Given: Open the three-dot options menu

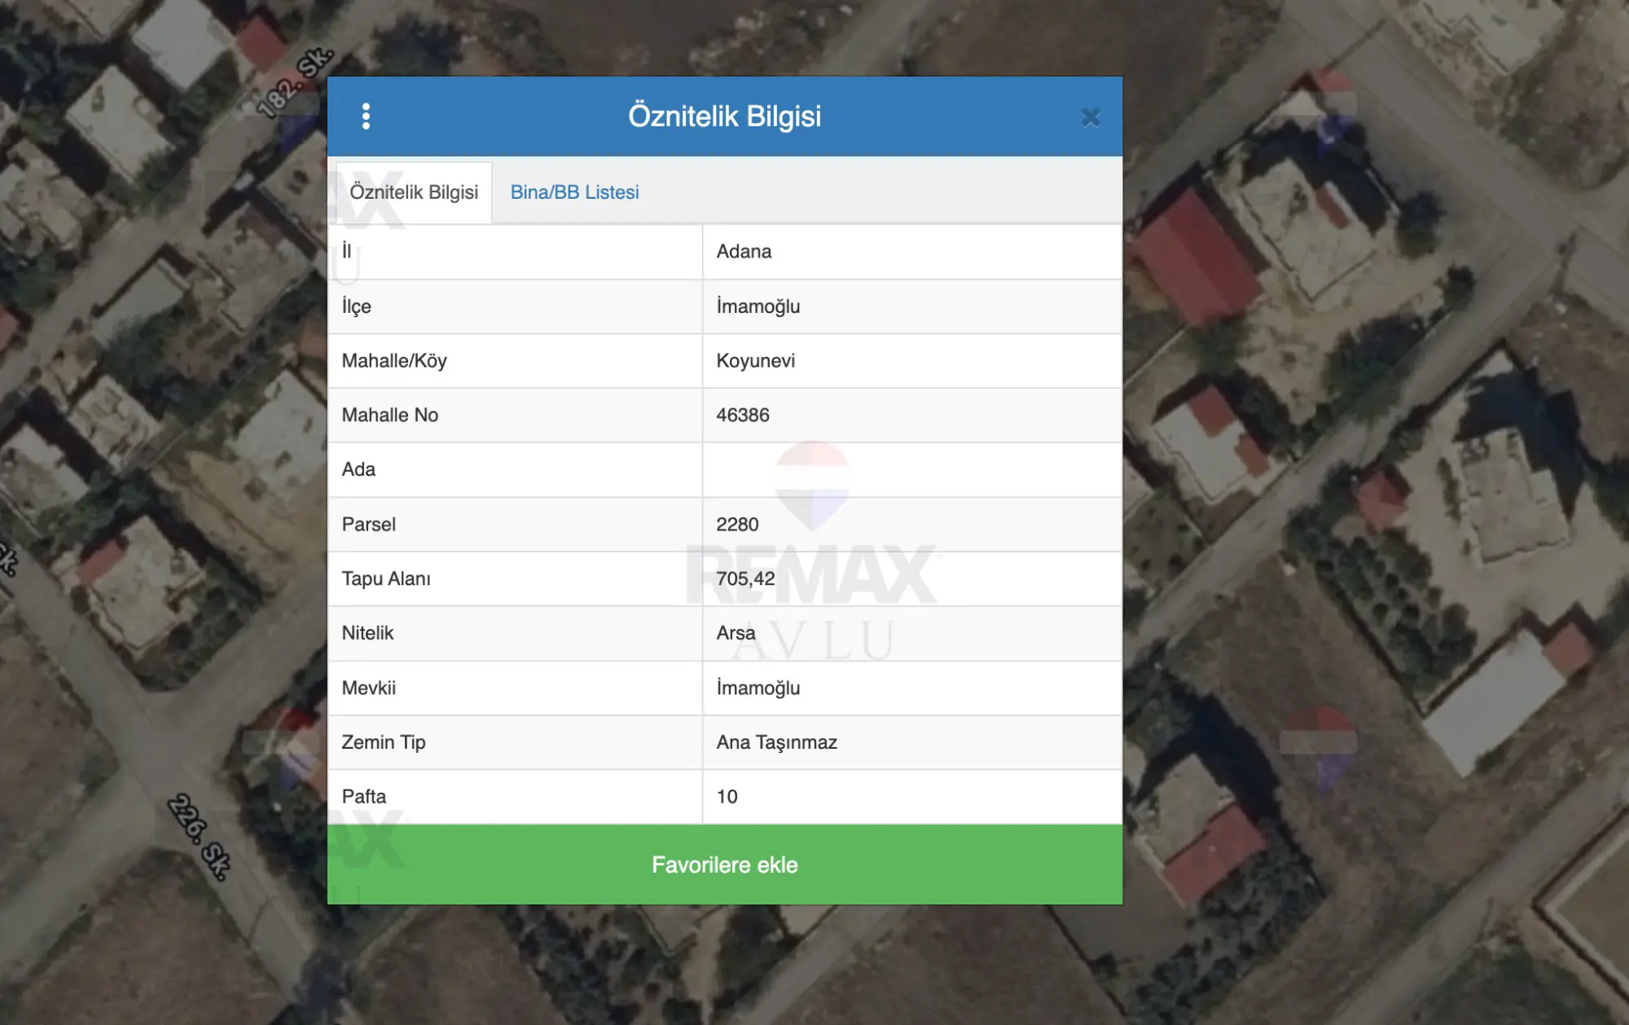Looking at the screenshot, I should click(366, 117).
